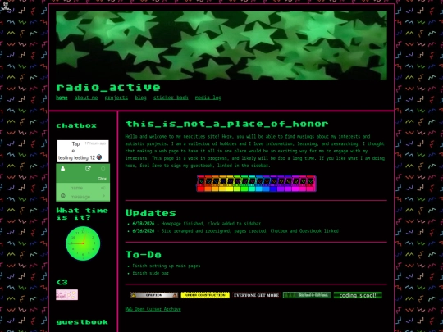The image size is (443, 332).
Task: Click the chatbox pop-out window icon
Action: (88, 169)
